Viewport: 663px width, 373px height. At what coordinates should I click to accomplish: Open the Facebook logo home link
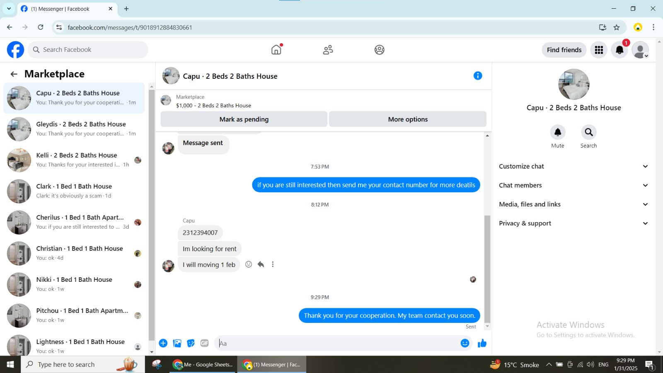click(15, 50)
